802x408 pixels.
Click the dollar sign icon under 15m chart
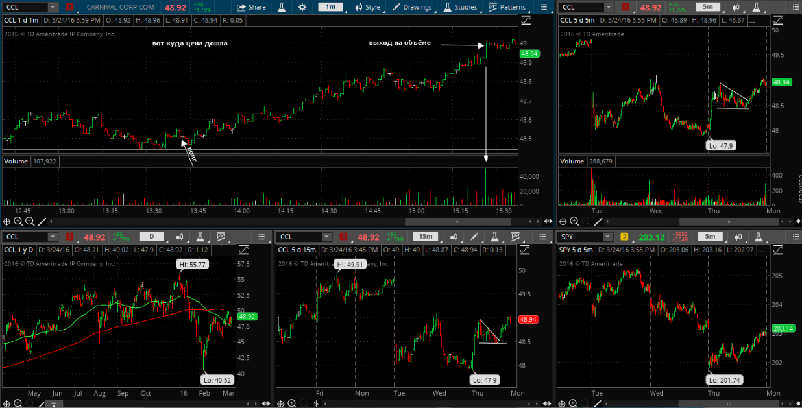click(x=315, y=403)
